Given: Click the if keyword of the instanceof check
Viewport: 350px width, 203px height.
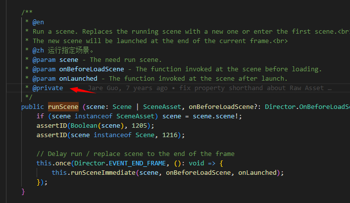Looking at the screenshot, I should [x=40, y=116].
